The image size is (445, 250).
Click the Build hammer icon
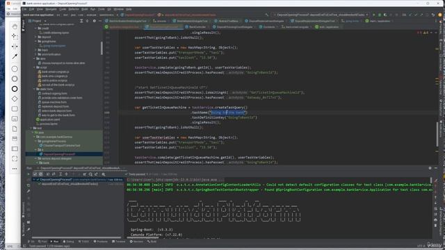(x=266, y=15)
